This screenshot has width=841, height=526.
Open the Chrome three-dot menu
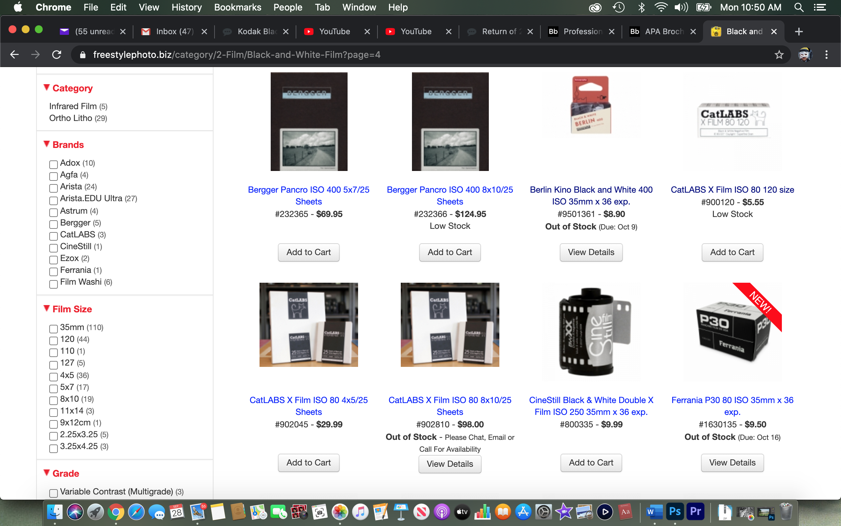tap(827, 55)
